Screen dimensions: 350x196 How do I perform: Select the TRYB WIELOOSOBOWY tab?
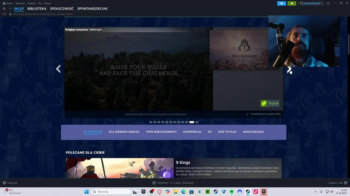(161, 132)
